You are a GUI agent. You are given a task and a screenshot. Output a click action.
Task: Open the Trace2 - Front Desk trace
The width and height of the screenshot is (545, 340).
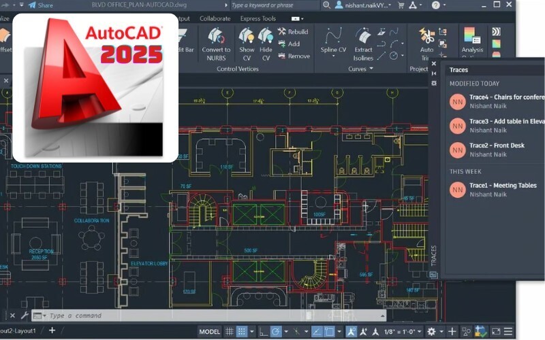click(x=496, y=150)
